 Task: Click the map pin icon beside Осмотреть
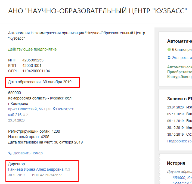click(54, 109)
